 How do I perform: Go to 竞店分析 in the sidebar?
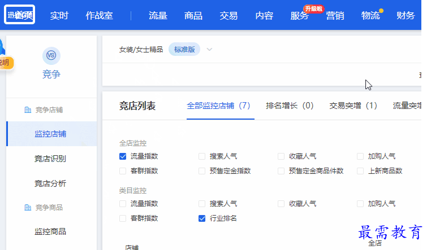coord(50,183)
